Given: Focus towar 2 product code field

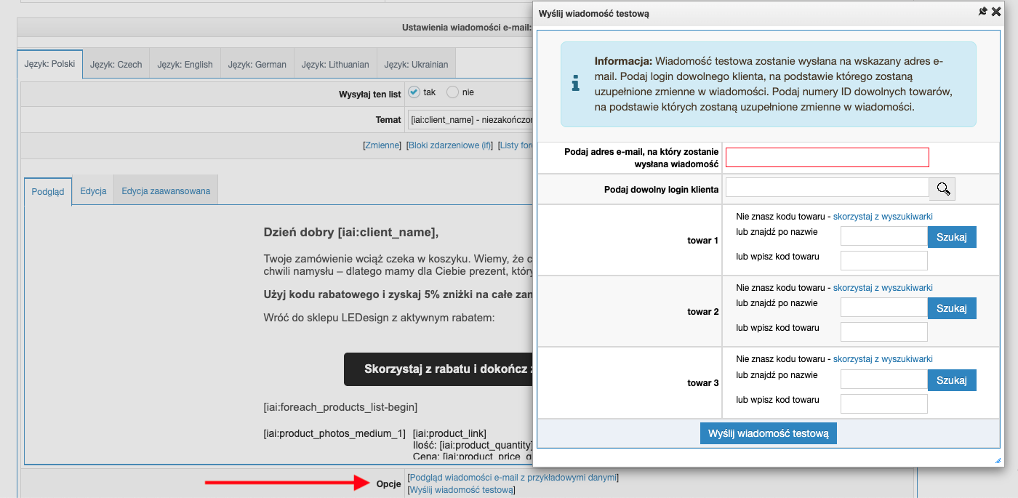Looking at the screenshot, I should (x=884, y=332).
